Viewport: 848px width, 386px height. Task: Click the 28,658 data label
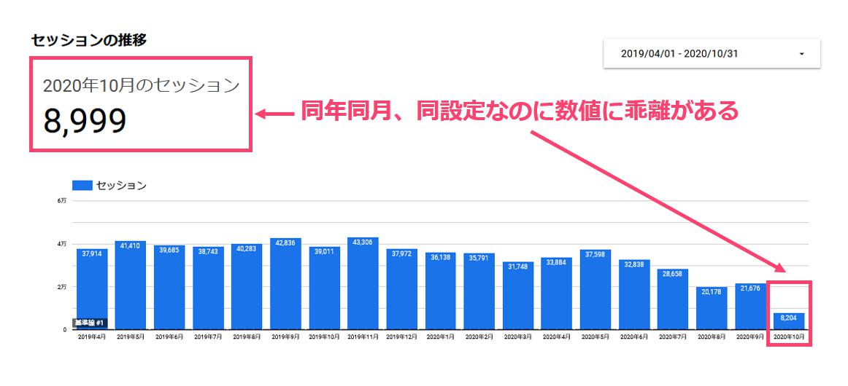[x=673, y=273]
